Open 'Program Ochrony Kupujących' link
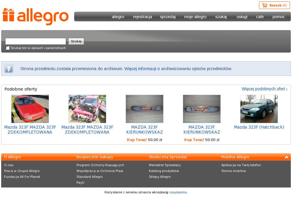This screenshot has height=198, width=292. [100, 165]
